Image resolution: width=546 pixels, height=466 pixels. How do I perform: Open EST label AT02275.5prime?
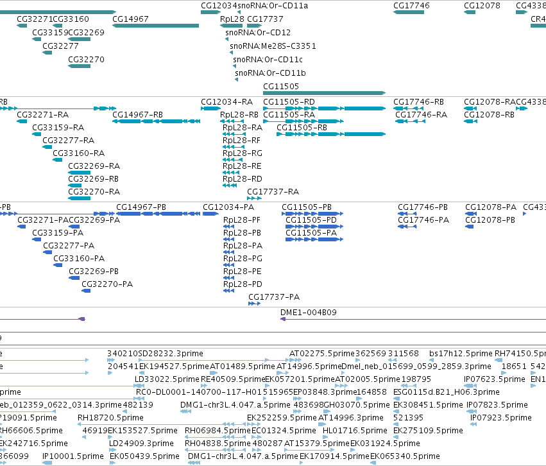click(x=321, y=354)
